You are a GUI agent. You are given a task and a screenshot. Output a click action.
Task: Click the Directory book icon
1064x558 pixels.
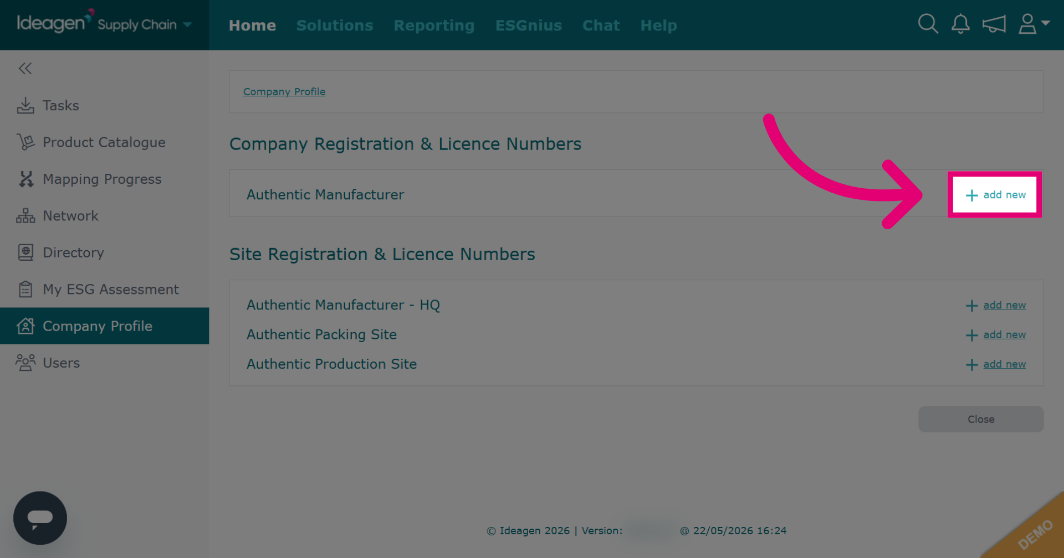point(25,252)
